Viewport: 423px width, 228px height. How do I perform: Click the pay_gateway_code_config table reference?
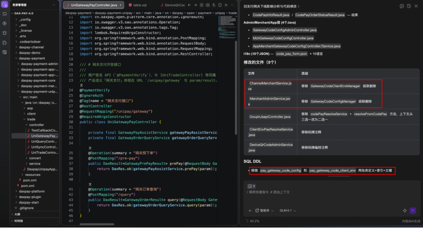[281, 170]
